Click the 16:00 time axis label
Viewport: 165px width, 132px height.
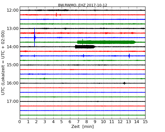point(12,83)
